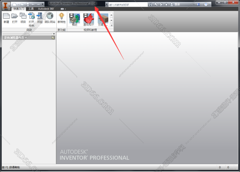
Task: Click the Favorites star icon
Action: (166, 5)
